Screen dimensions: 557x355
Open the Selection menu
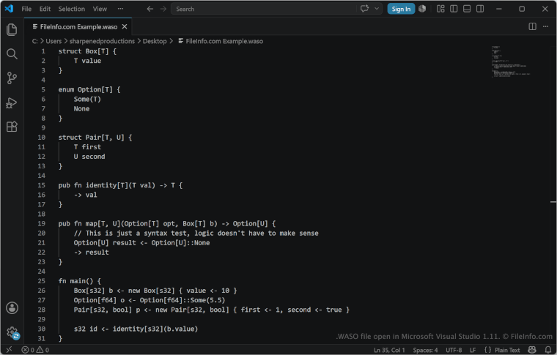71,9
